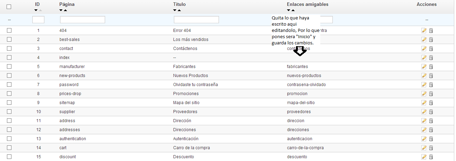Sort the Página column ascending
The image size is (456, 161).
tap(65, 10)
